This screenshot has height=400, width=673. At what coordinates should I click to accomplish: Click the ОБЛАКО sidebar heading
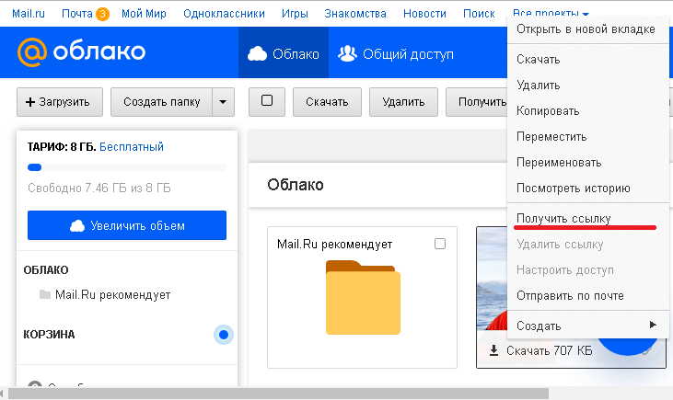click(46, 270)
